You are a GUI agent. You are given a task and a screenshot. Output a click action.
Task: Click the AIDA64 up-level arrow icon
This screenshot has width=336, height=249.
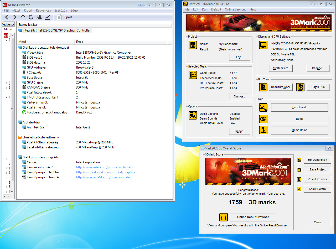tap(23, 17)
